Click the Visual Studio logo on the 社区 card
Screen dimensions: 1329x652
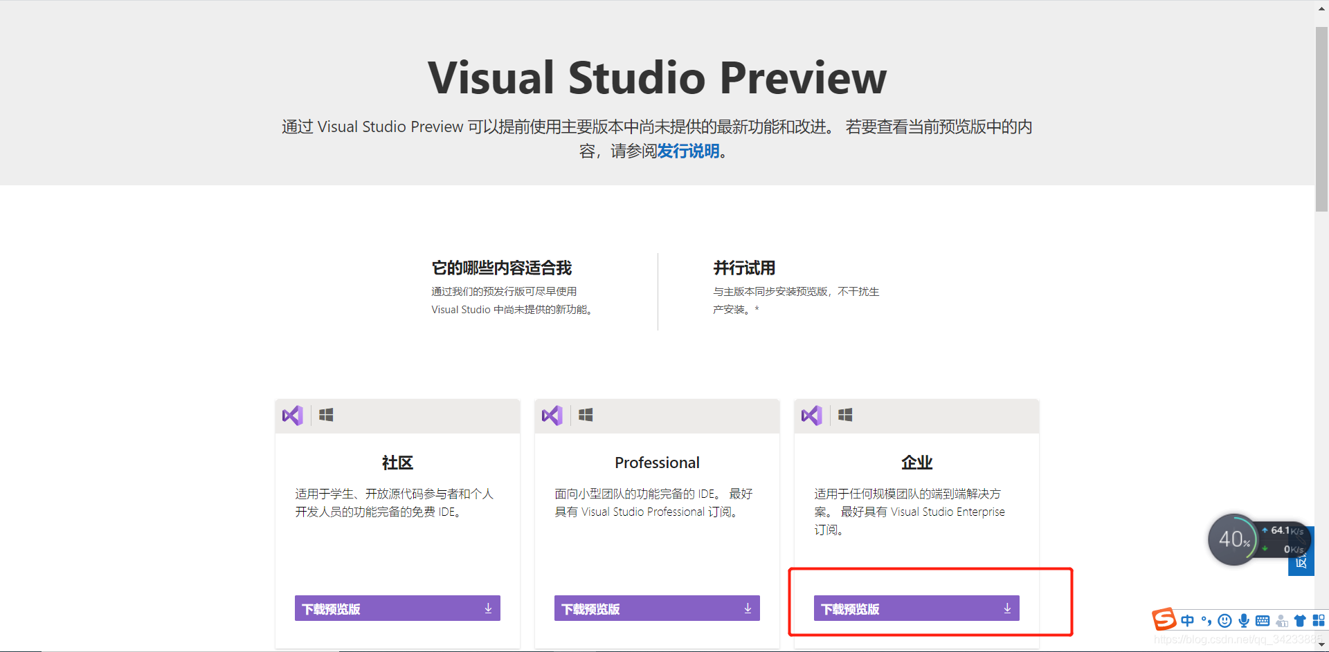293,416
